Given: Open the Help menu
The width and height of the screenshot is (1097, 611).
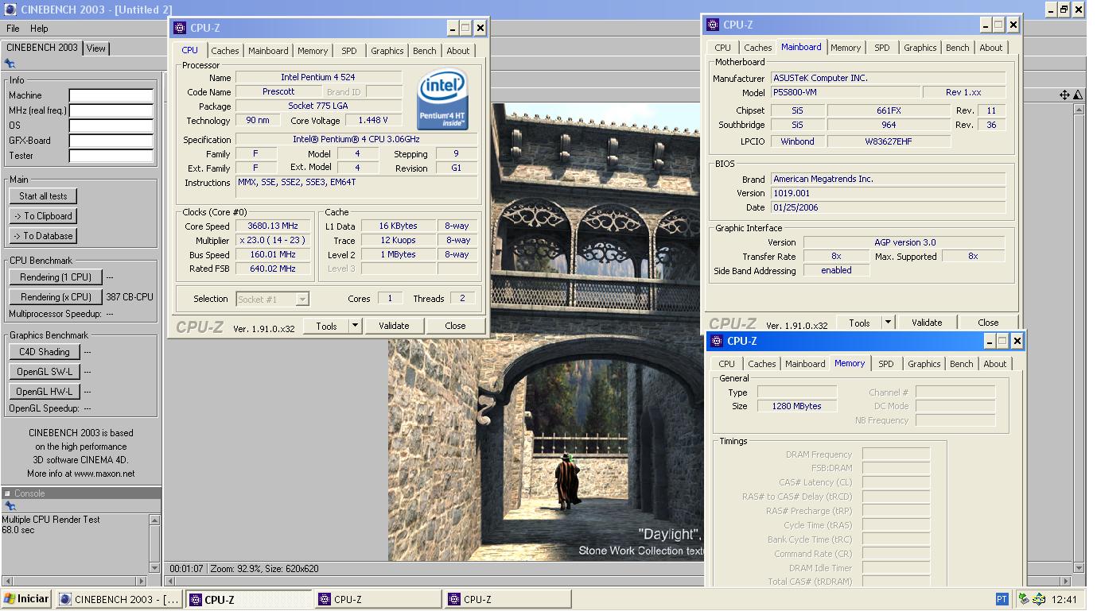Looking at the screenshot, I should click(39, 28).
